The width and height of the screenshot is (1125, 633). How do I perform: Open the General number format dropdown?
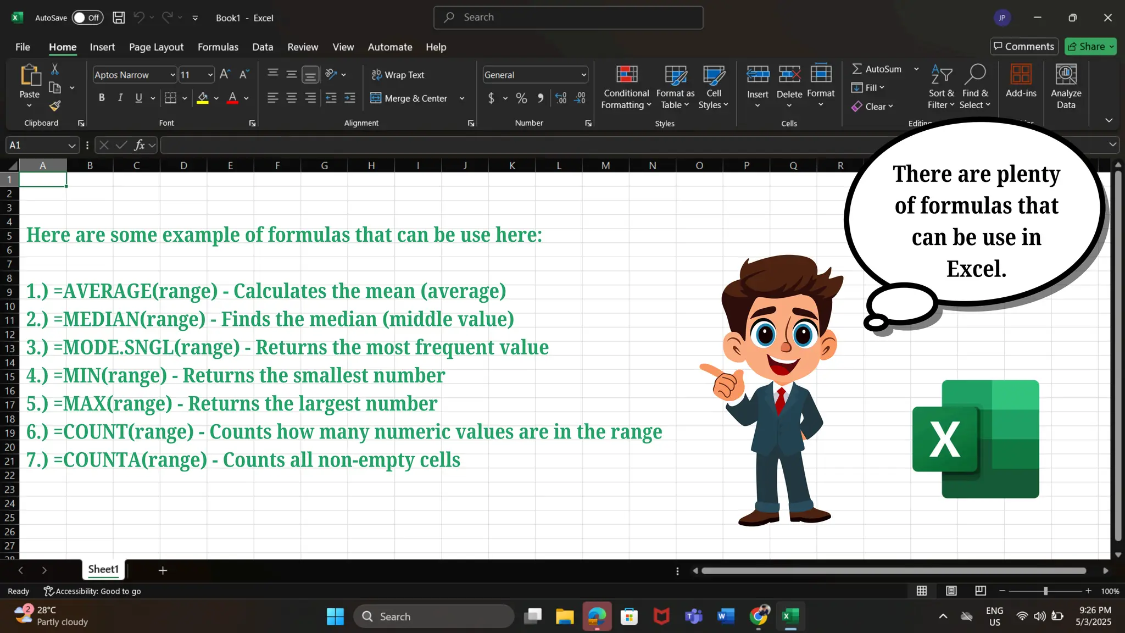[583, 75]
